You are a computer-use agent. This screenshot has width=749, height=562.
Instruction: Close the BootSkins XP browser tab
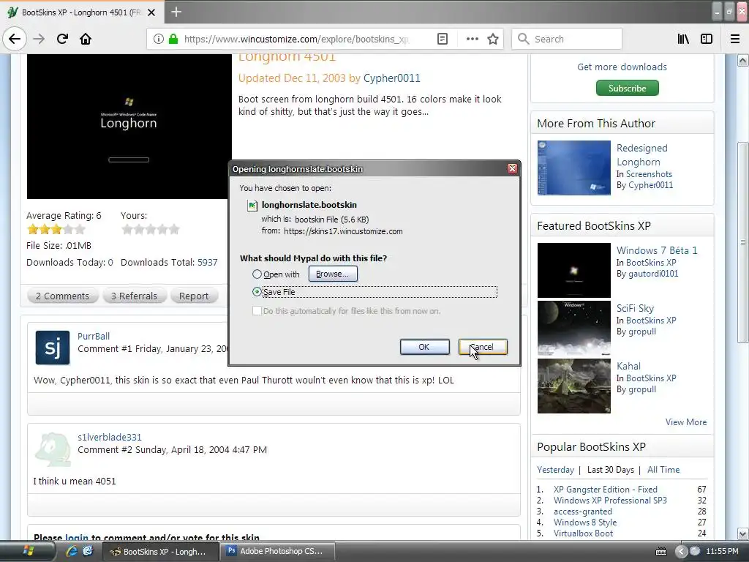pyautogui.click(x=151, y=12)
